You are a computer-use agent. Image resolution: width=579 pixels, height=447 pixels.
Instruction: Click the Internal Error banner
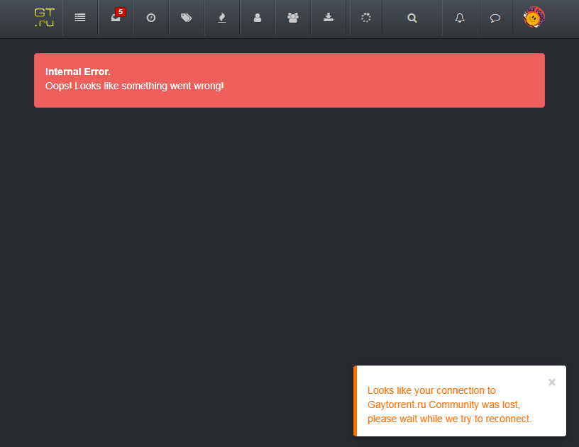coord(289,79)
